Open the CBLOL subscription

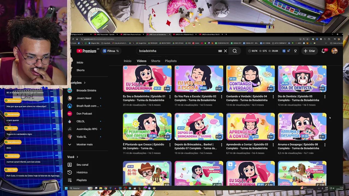81,121
